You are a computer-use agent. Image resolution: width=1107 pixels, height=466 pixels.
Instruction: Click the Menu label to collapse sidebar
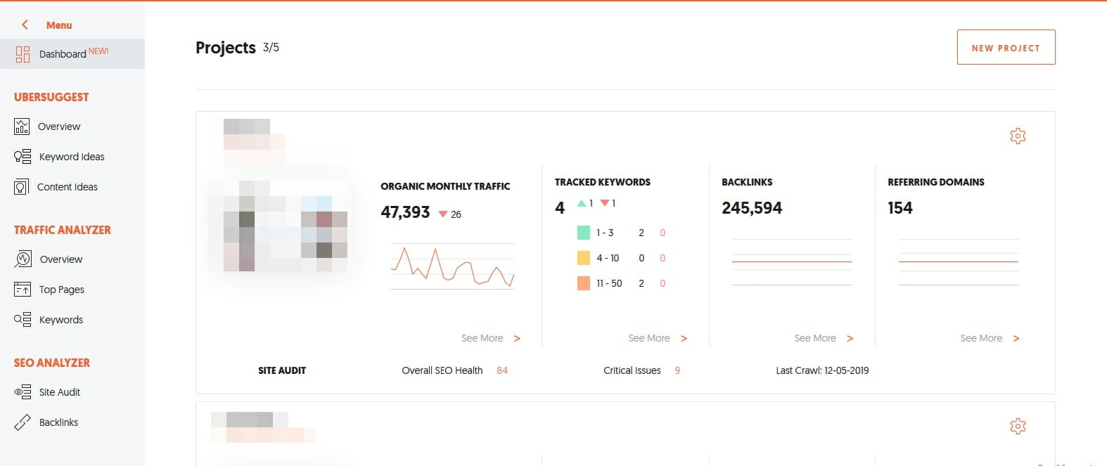point(59,25)
